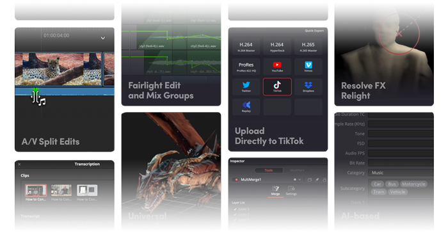This screenshot has width=448, height=233.
Task: Switch to the Modifiers tab in Inspector
Action: 297,170
